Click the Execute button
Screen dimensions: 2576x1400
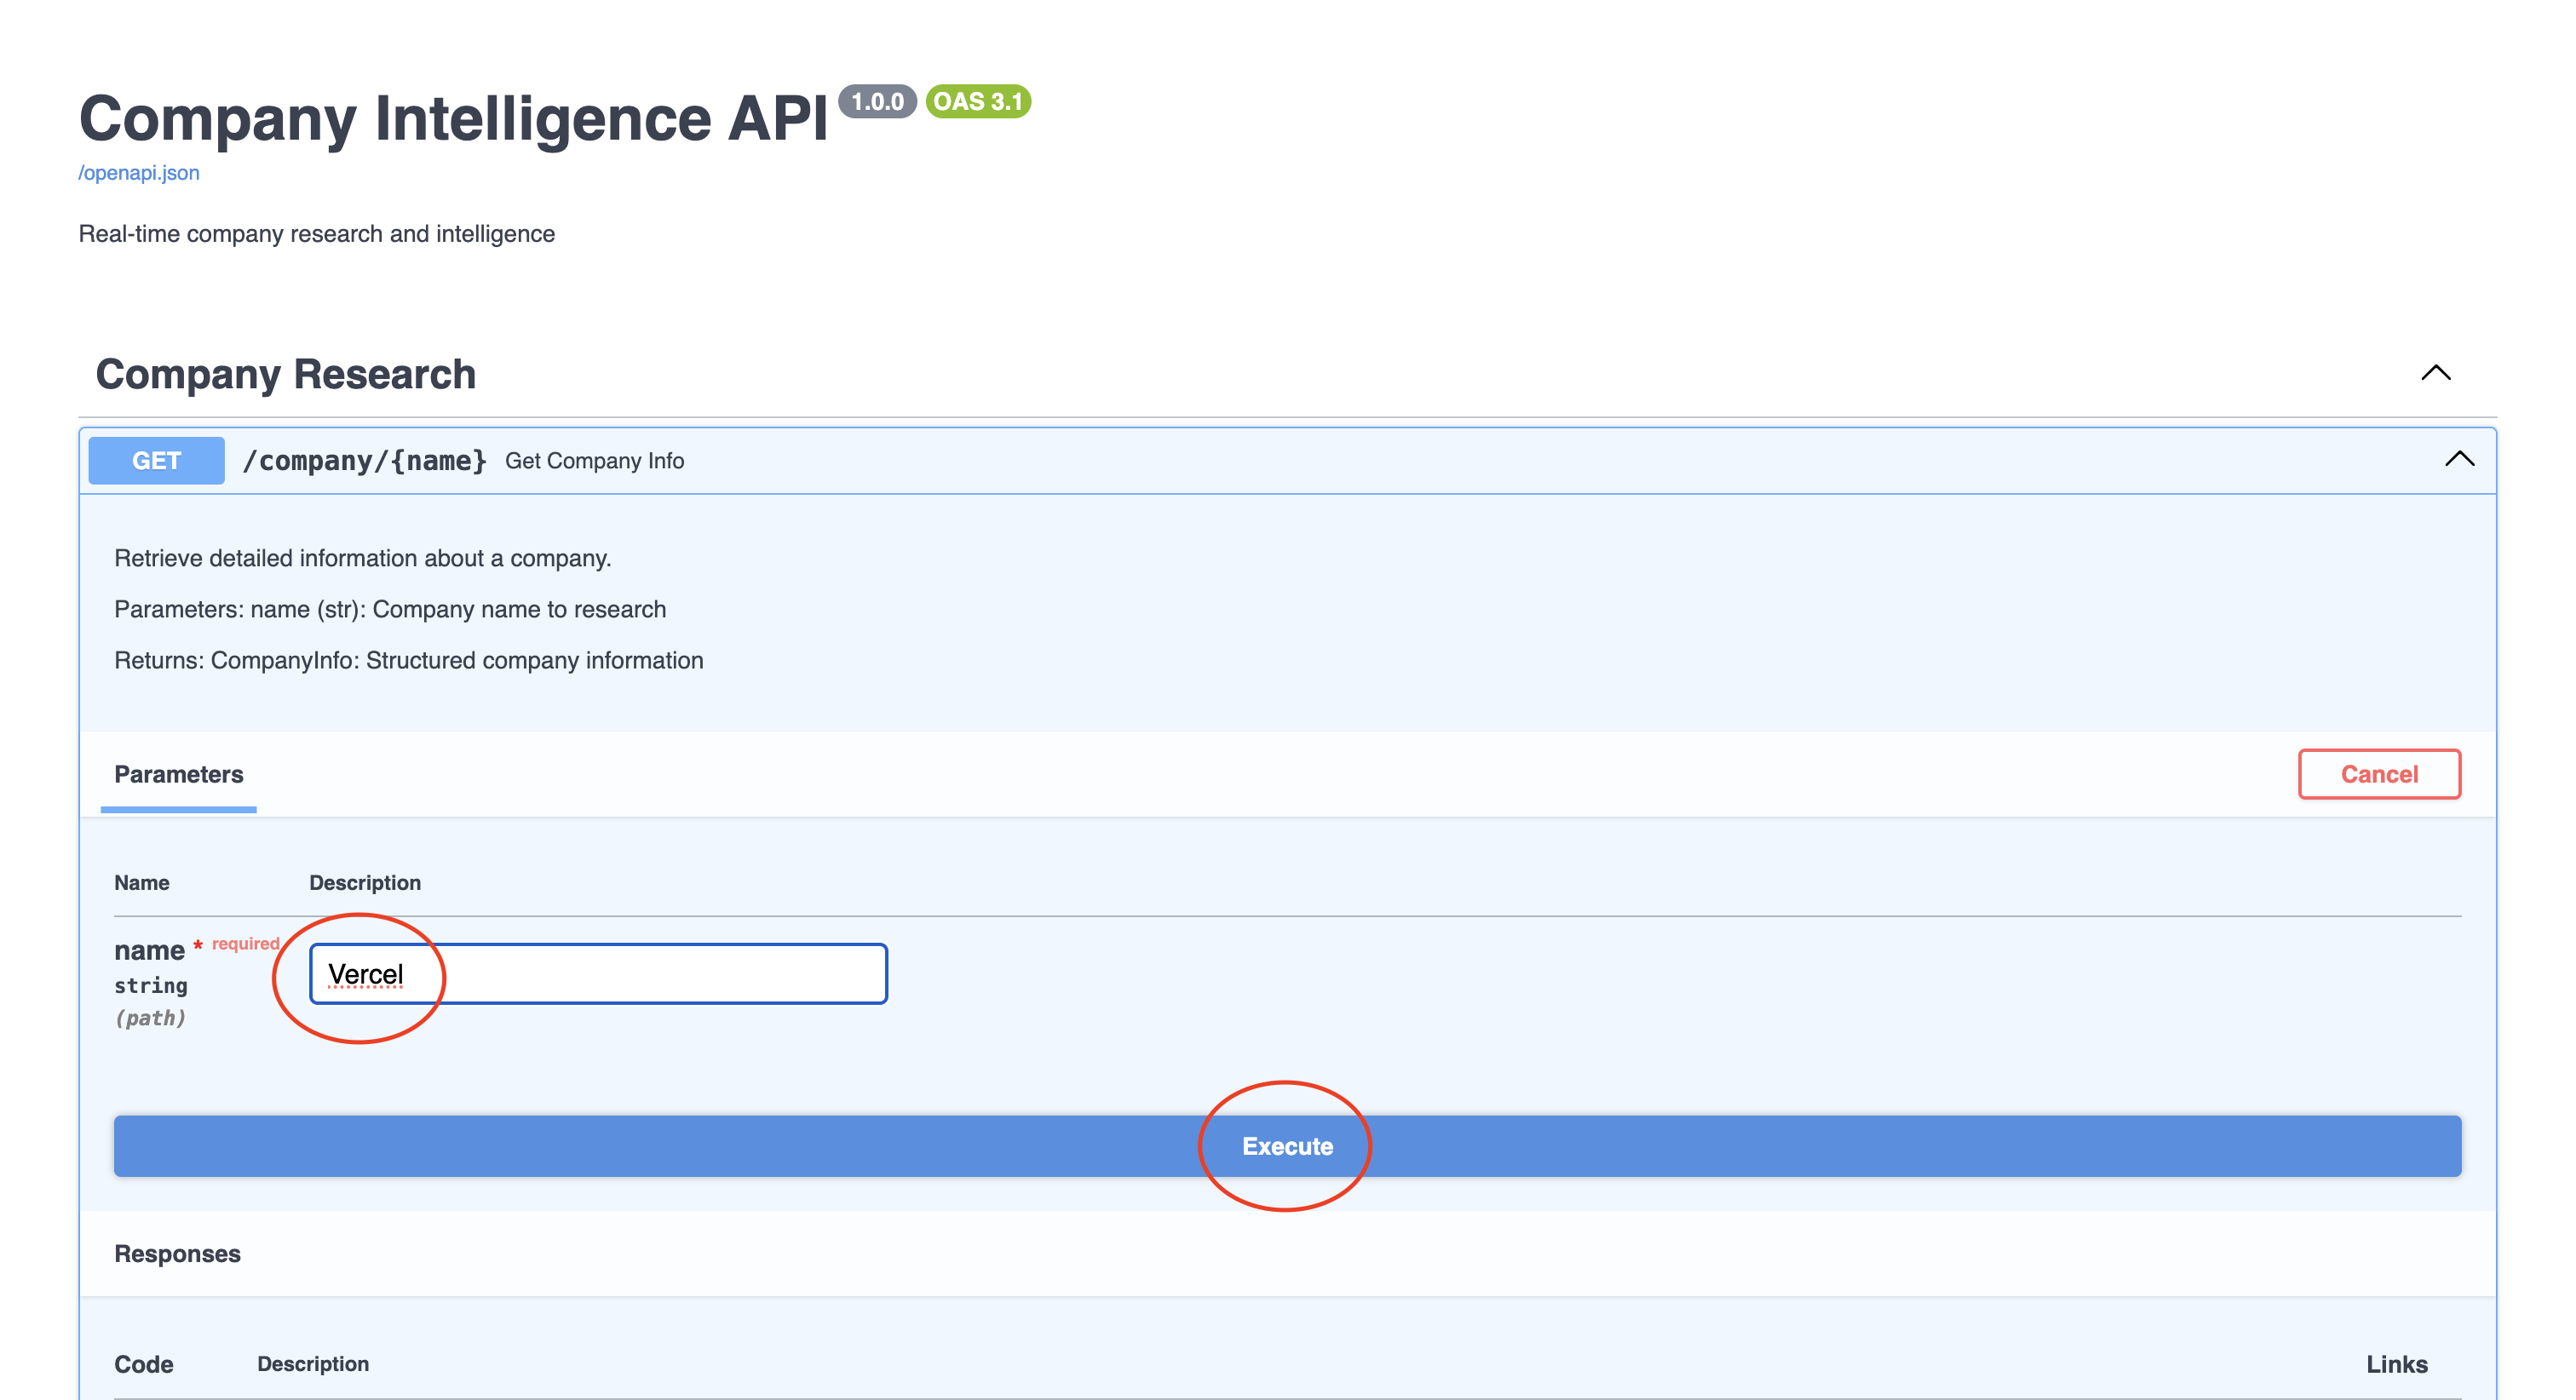1287,1146
